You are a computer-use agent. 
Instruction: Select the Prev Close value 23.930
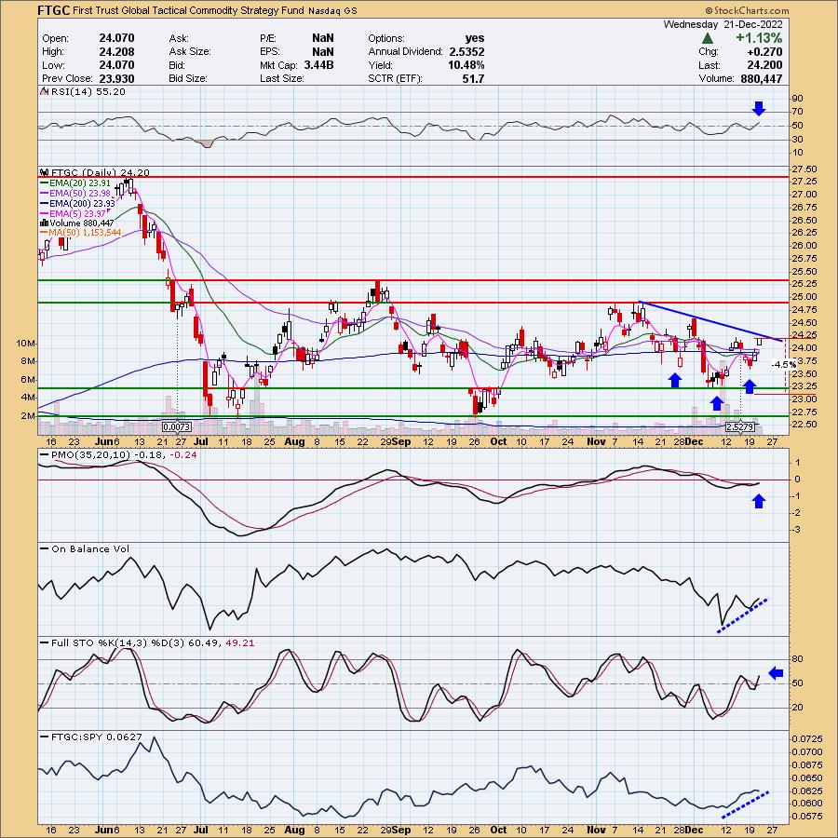[116, 78]
